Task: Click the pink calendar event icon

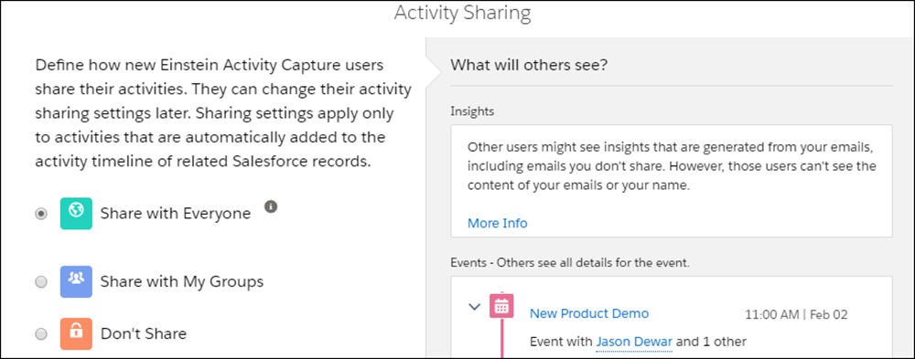Action: [501, 305]
